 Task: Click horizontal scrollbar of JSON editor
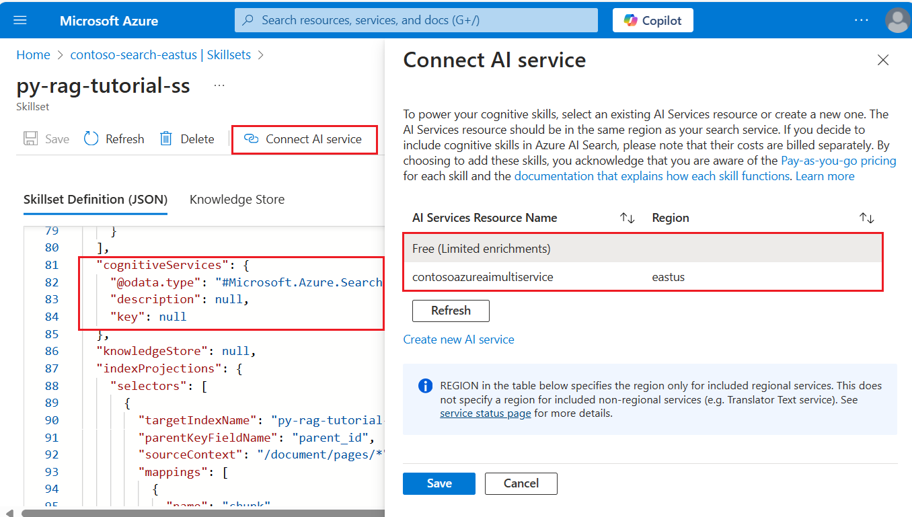[x=202, y=513]
